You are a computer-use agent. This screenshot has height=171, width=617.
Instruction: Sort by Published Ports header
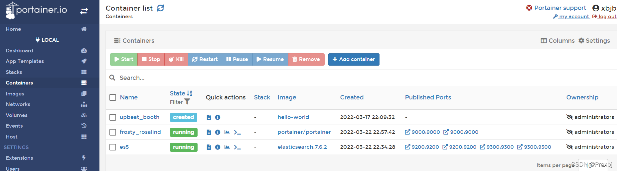tap(428, 97)
